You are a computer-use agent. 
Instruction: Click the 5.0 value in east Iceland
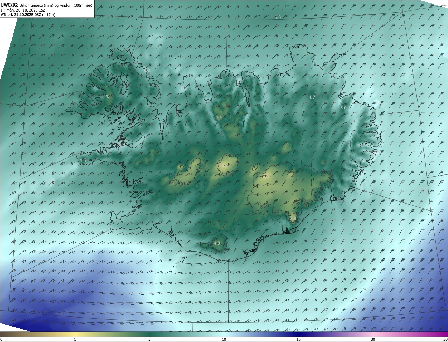(x=343, y=108)
